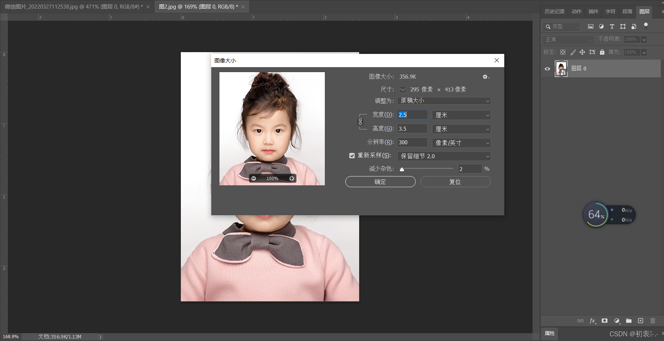Click the 减少杂色 percentage input field

(470, 169)
